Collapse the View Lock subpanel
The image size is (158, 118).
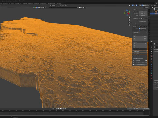pos(137,24)
